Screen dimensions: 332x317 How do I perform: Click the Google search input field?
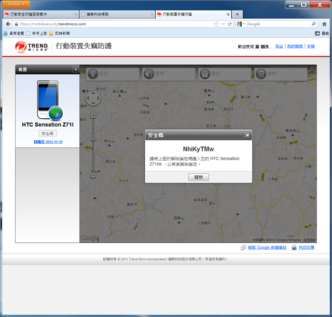click(x=278, y=24)
